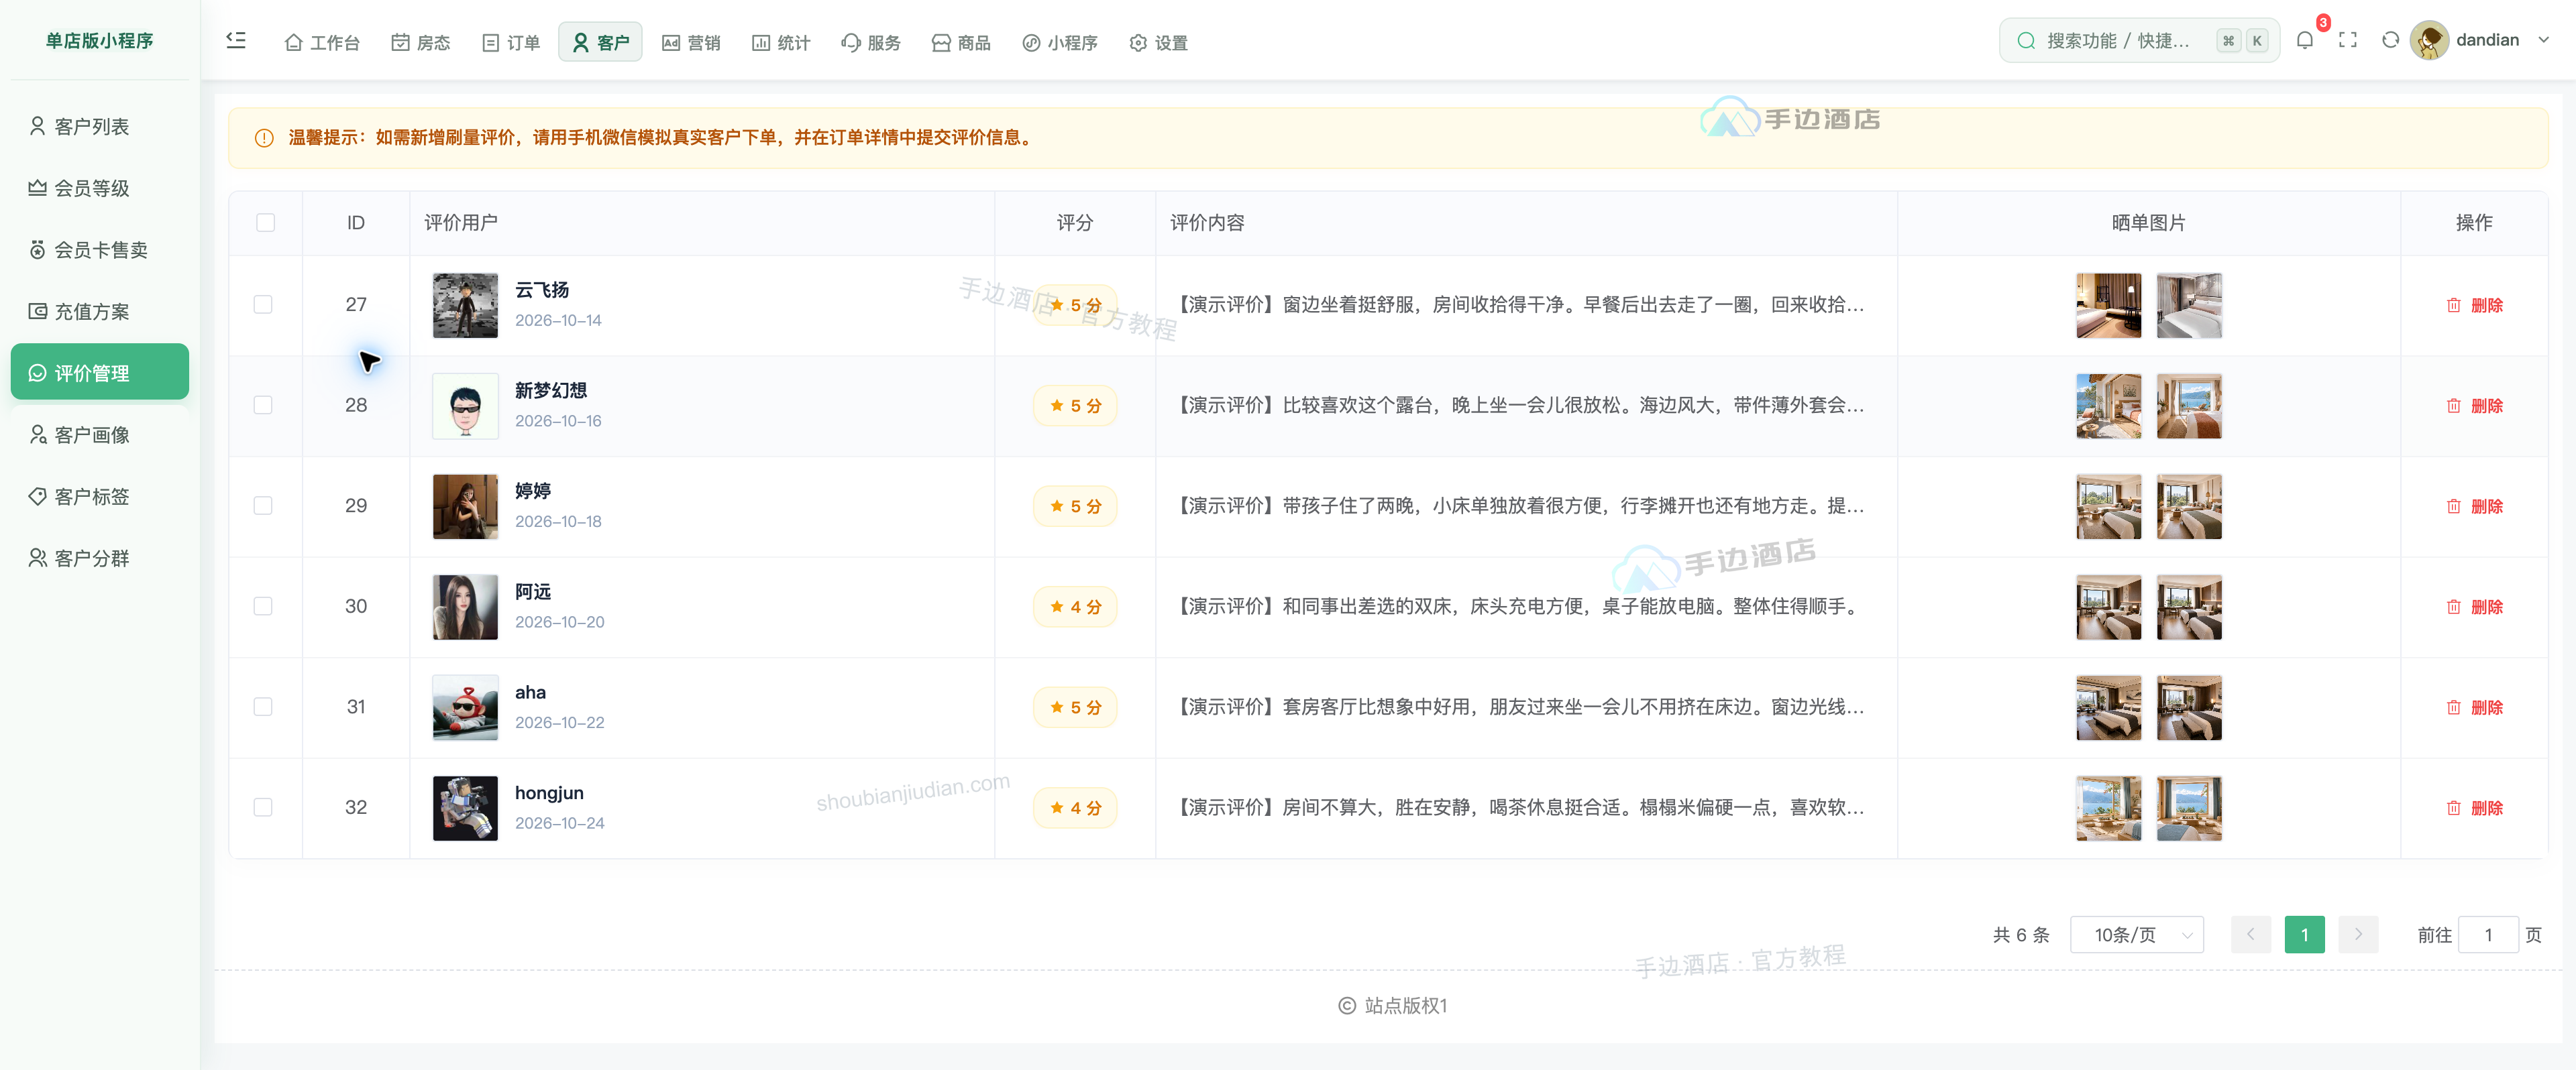The height and width of the screenshot is (1070, 2576).
Task: Click the 客户标签 tag icon
Action: click(37, 497)
